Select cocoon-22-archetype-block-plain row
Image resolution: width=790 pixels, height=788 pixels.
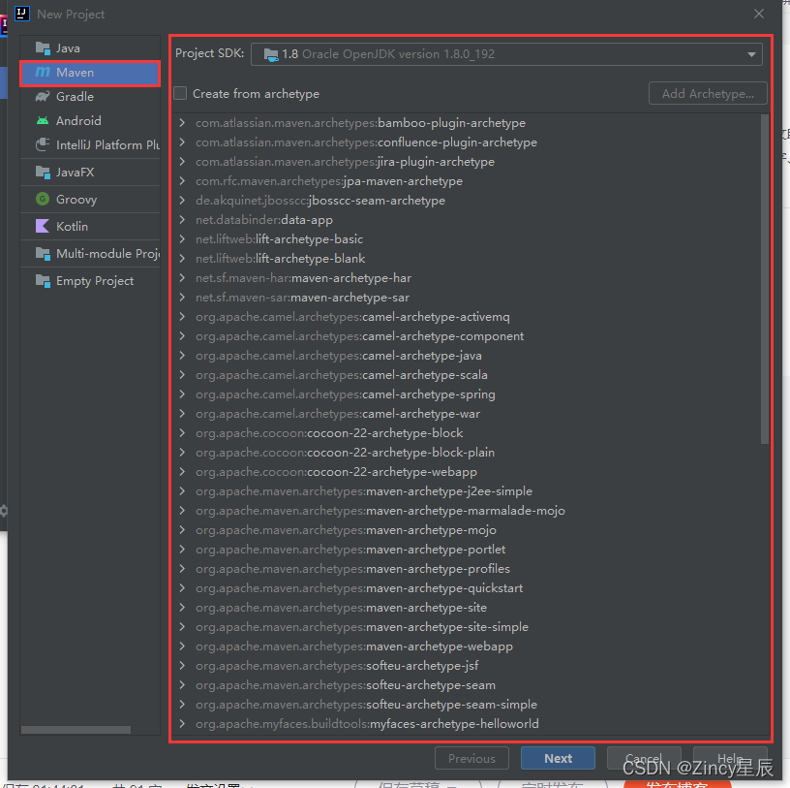(467, 452)
